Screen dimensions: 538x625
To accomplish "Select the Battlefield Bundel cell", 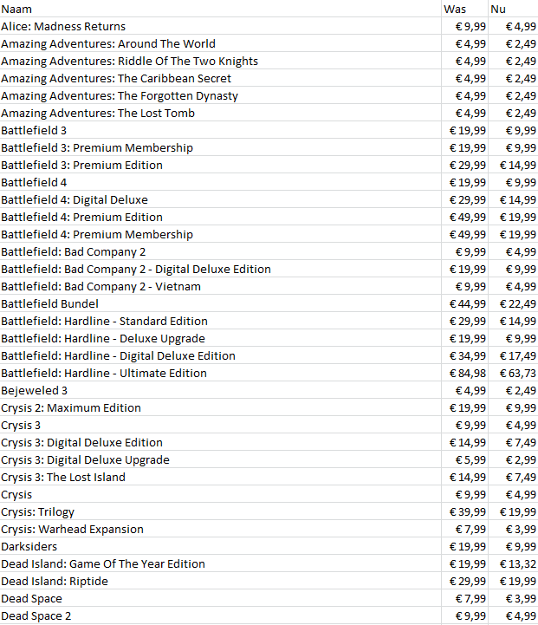I will pos(221,303).
